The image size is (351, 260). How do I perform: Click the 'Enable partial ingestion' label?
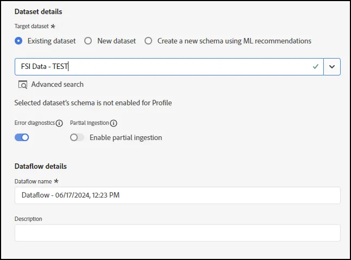126,138
